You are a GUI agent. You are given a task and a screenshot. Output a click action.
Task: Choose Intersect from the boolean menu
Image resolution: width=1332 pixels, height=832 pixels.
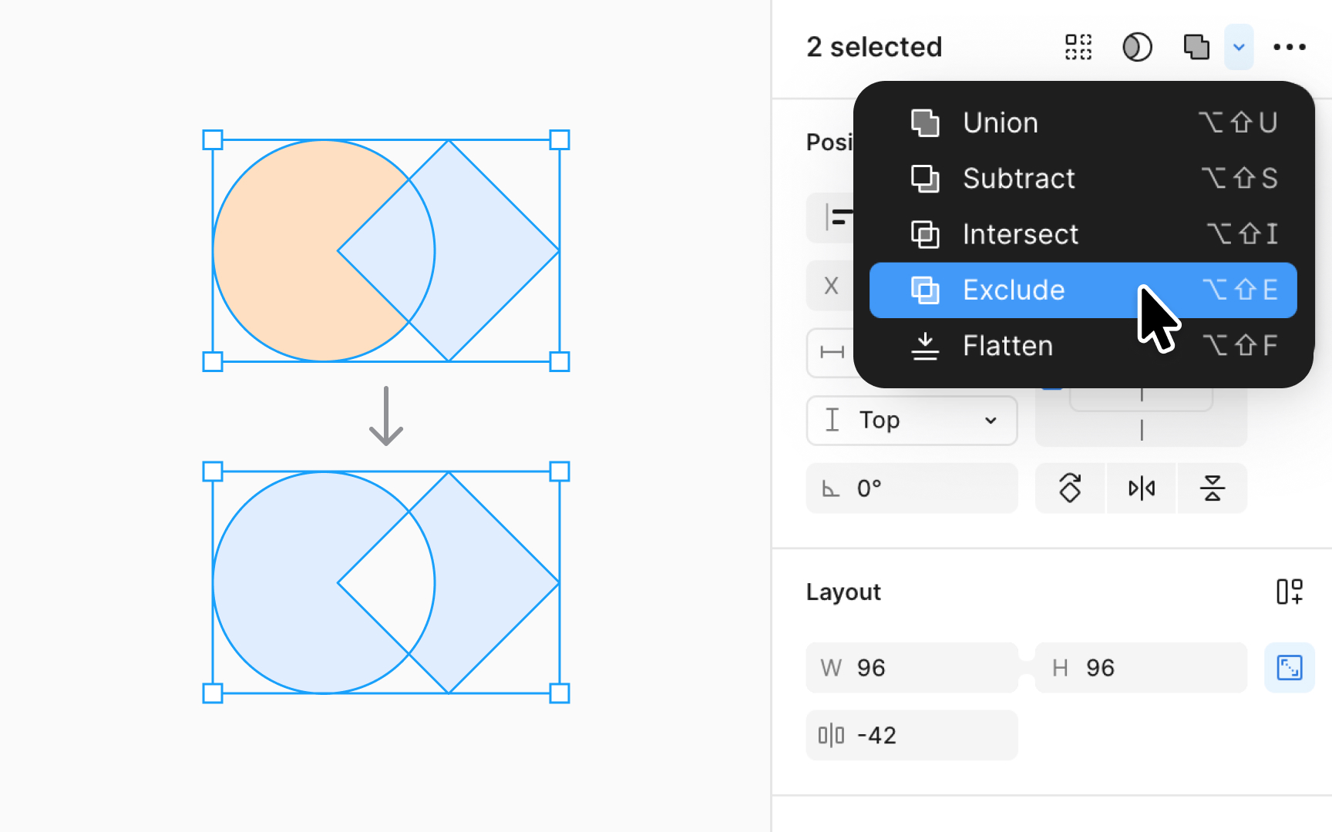[1021, 234]
